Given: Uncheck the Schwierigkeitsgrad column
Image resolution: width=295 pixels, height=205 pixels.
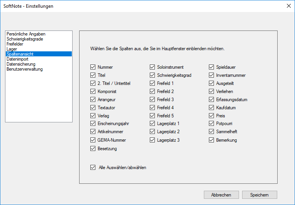Looking at the screenshot, I should pos(152,75).
